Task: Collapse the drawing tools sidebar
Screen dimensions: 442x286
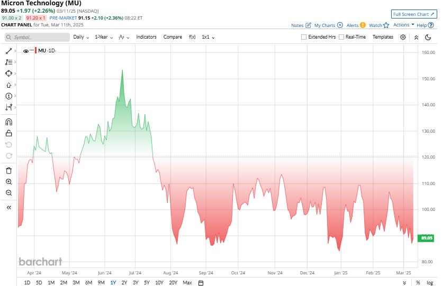Action: [x=9, y=207]
